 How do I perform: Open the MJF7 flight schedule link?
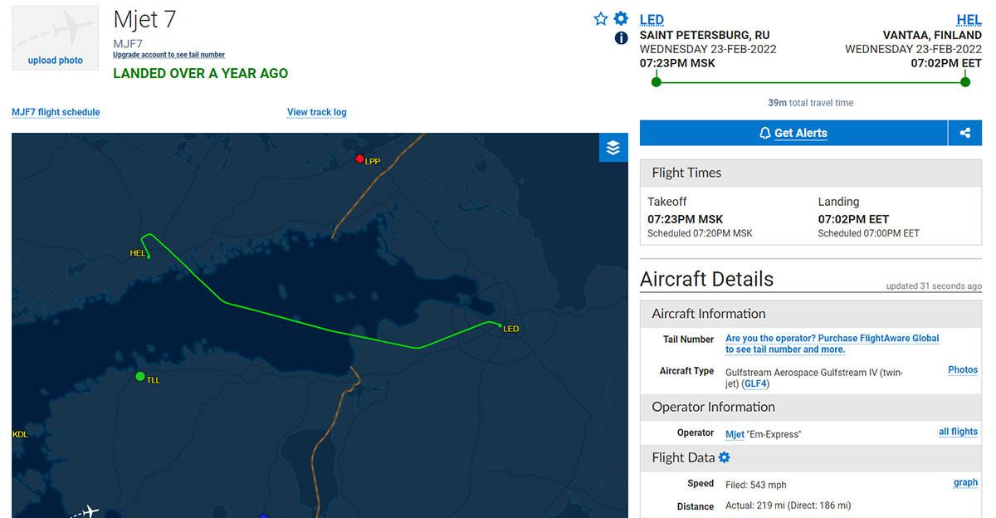56,112
